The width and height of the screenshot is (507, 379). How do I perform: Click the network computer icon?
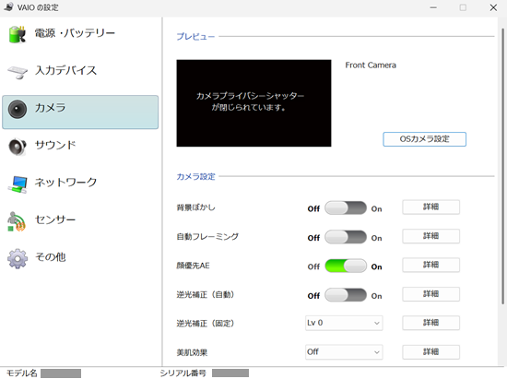click(x=18, y=184)
